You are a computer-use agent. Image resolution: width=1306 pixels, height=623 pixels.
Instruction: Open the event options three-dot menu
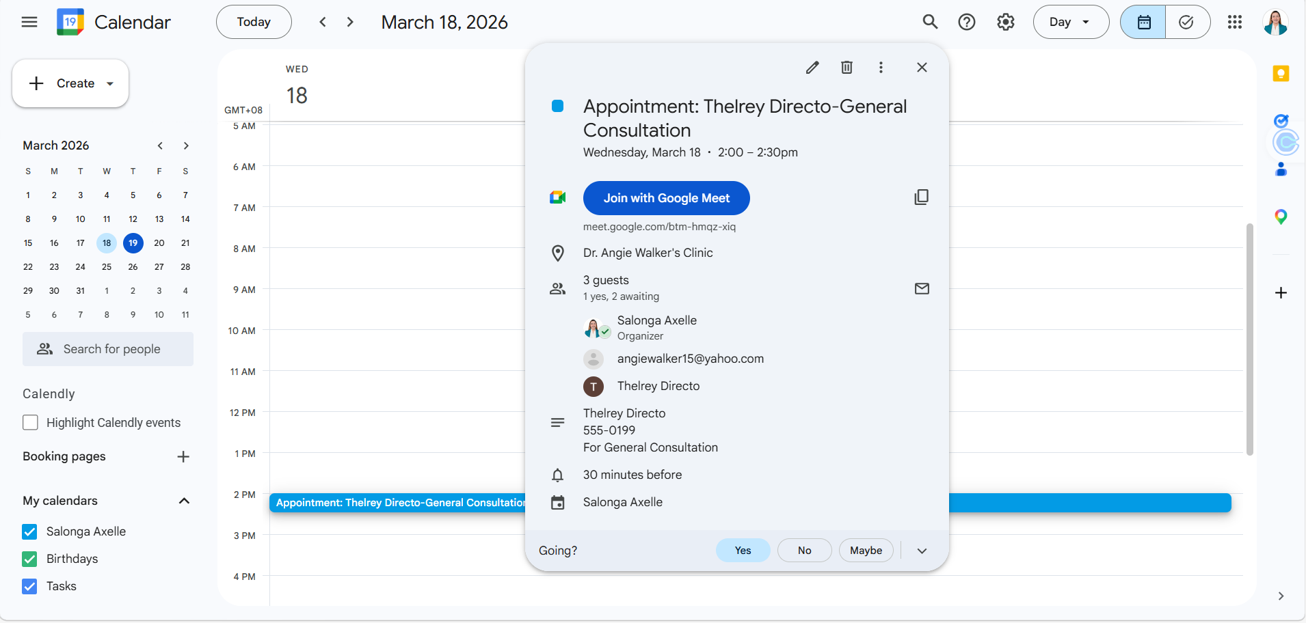pyautogui.click(x=881, y=67)
